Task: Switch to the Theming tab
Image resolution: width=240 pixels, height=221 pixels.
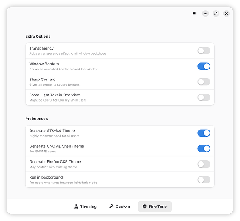Action: coord(85,206)
